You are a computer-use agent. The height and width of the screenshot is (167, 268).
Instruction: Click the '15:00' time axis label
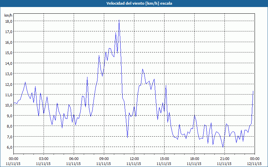point(164,159)
